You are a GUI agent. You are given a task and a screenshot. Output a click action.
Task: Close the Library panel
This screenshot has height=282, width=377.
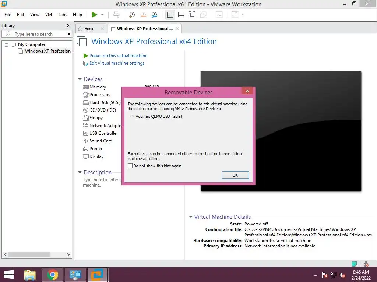69,25
